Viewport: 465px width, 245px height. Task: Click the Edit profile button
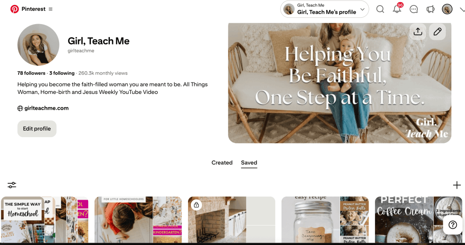pos(37,128)
